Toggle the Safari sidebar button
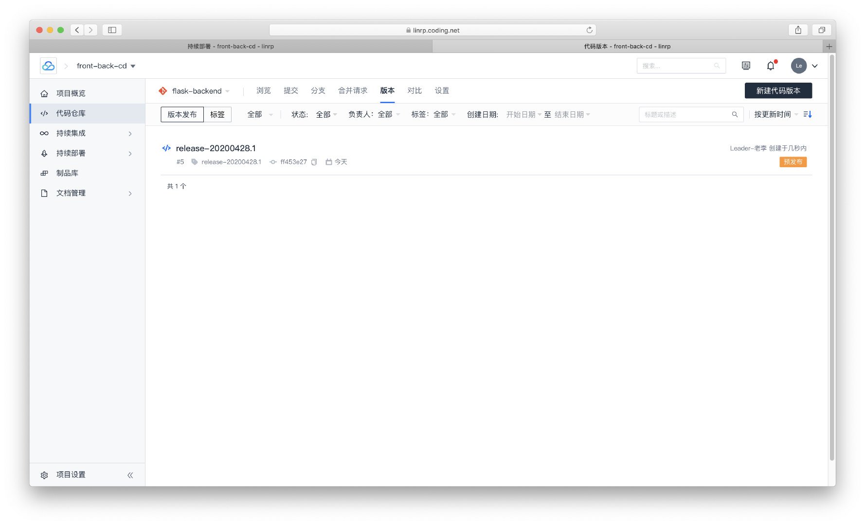 pos(112,30)
